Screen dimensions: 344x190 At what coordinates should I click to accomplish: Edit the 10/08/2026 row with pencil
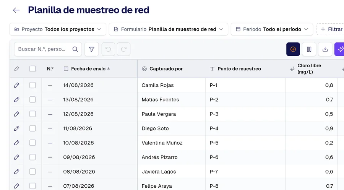17,143
